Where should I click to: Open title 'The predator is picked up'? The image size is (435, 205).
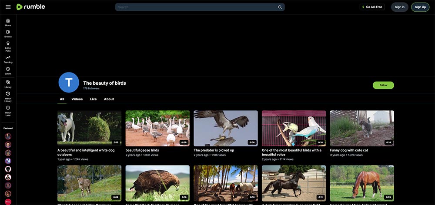[x=214, y=150]
